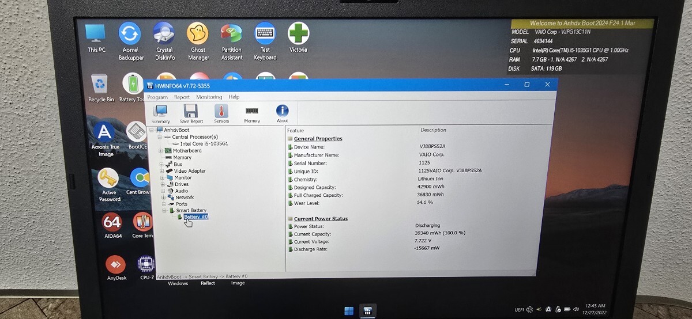This screenshot has height=319, width=692.
Task: Expand the Drives tree node
Action: [x=162, y=184]
